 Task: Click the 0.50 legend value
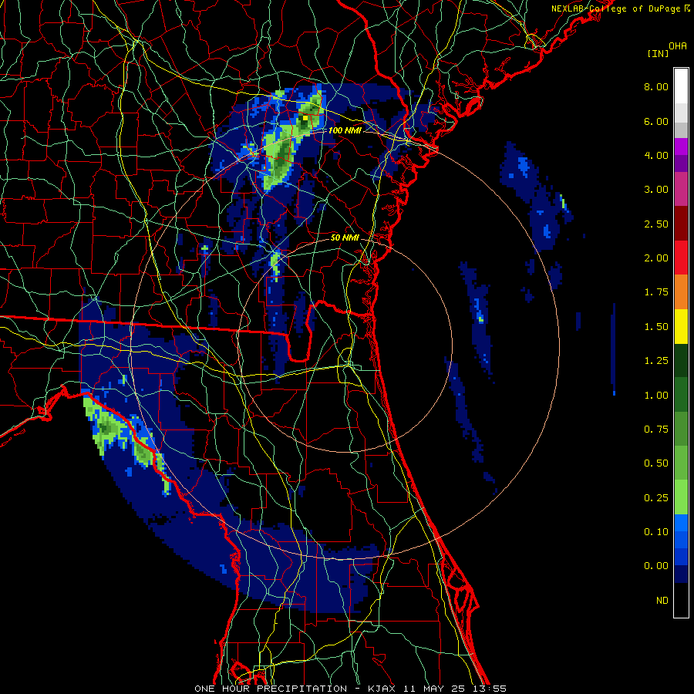click(656, 463)
